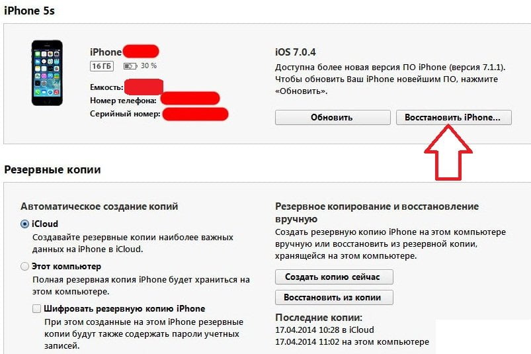Click the Серийный номер label
This screenshot has height=354, width=531.
(x=125, y=114)
